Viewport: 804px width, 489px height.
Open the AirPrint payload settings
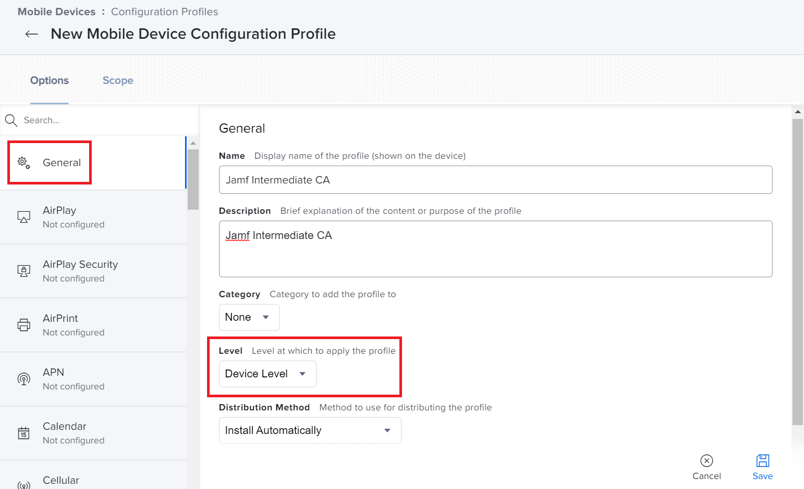point(93,325)
